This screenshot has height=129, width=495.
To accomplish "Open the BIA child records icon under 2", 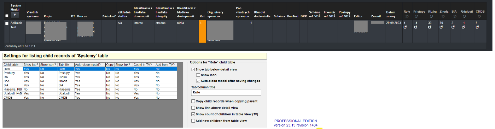I will (x=453, y=27).
